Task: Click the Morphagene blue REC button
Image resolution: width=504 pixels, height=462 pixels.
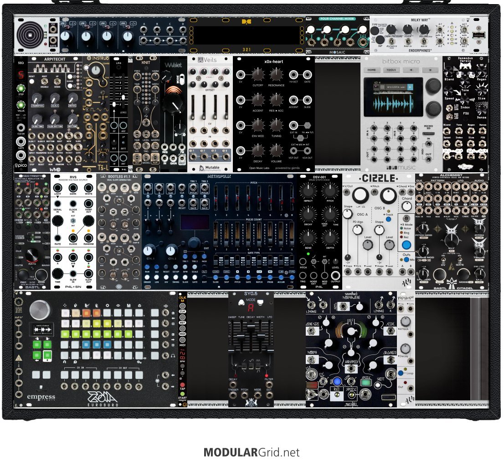Action: point(337,381)
